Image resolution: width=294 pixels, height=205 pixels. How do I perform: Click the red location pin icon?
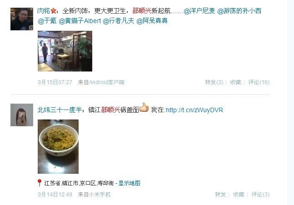tap(40, 183)
